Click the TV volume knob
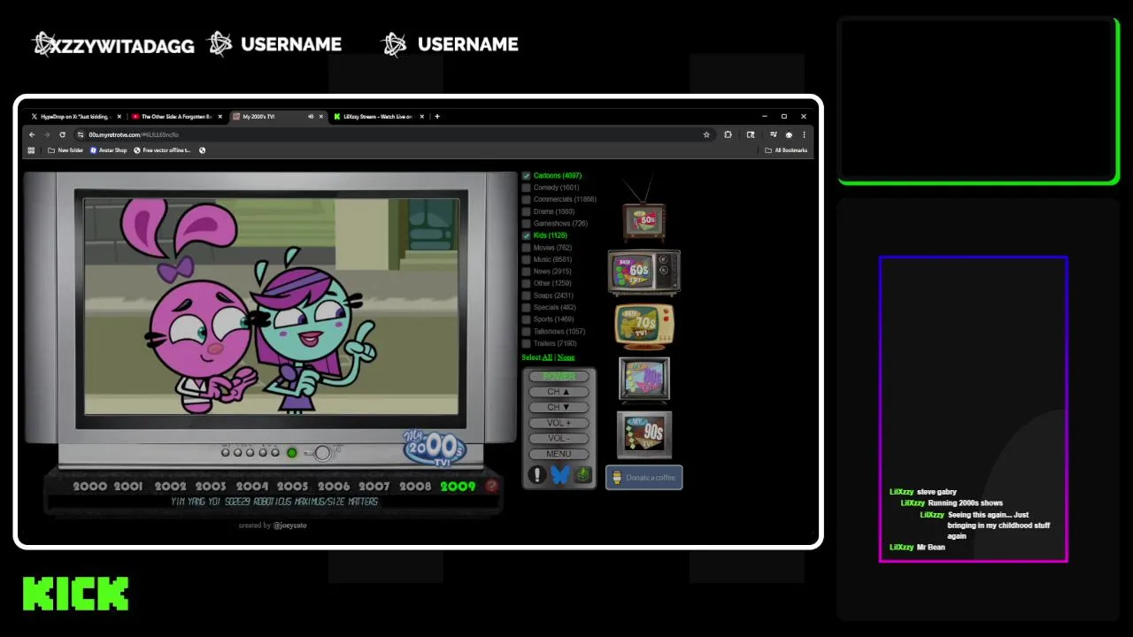This screenshot has width=1133, height=637. coord(322,453)
